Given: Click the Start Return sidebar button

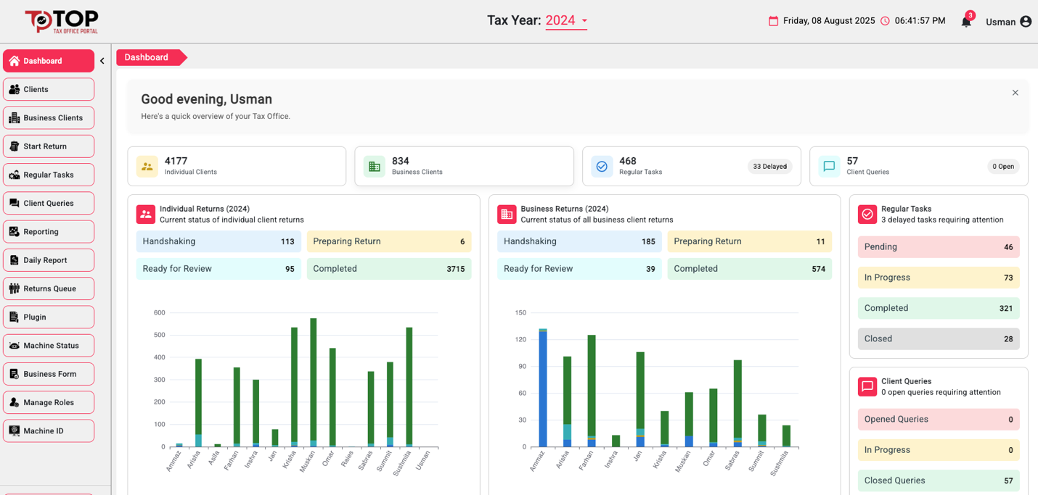Looking at the screenshot, I should pos(49,146).
